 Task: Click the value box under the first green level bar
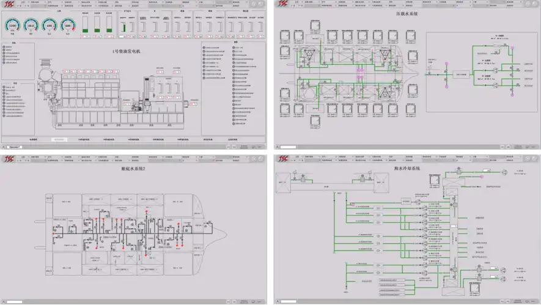pos(85,36)
